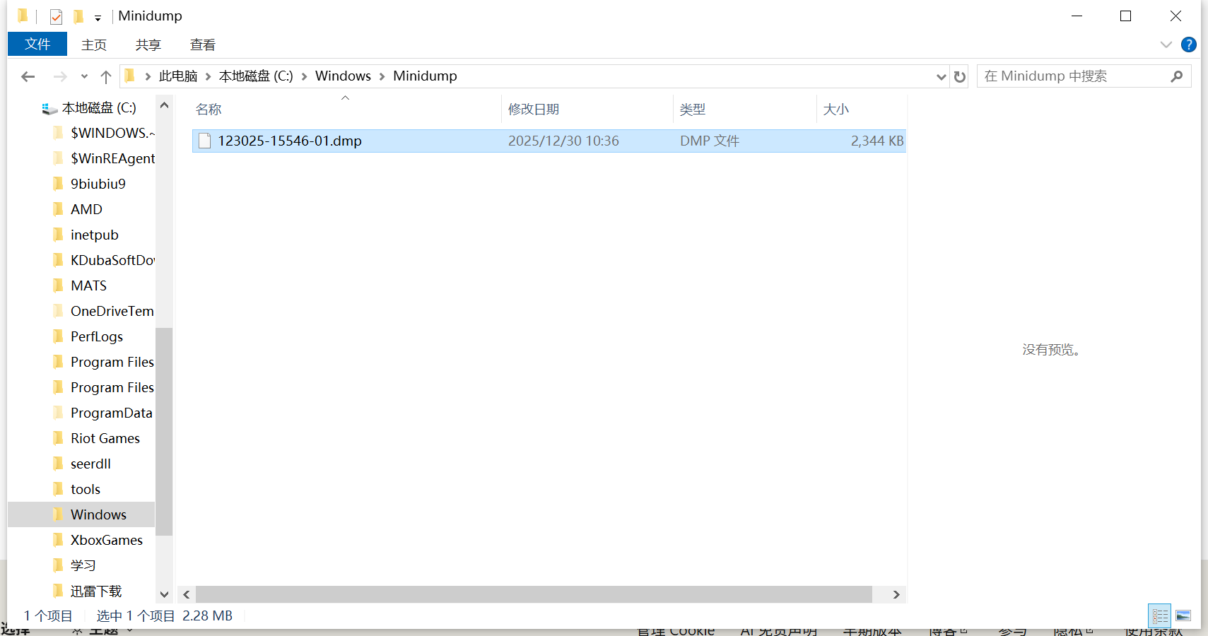Click the navigation pane scroll down arrow

(x=164, y=594)
